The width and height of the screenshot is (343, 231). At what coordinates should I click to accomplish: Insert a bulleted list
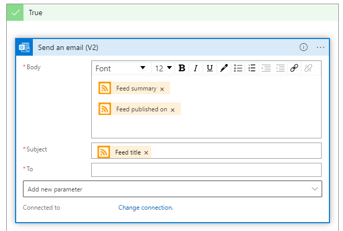[x=238, y=68]
